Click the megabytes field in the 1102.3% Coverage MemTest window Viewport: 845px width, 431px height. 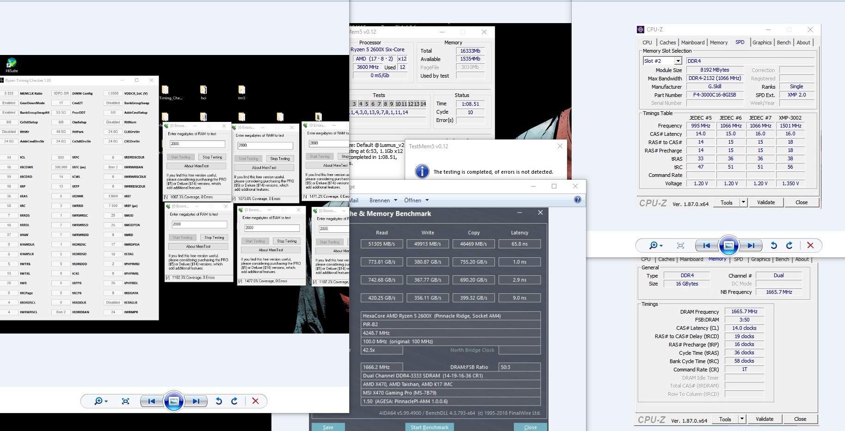[x=199, y=224]
